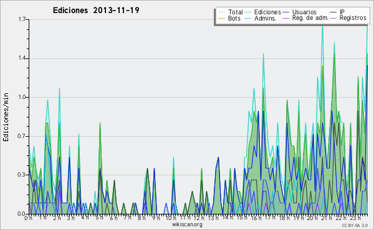Click the Bots orange legend line
The image size is (374, 230).
pos(221,18)
